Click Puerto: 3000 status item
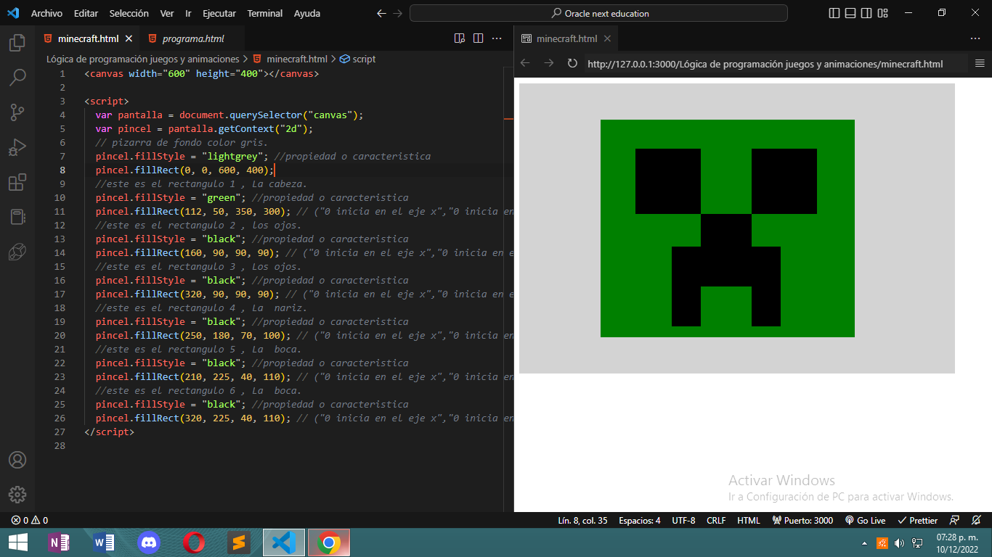The image size is (992, 557). click(x=802, y=520)
